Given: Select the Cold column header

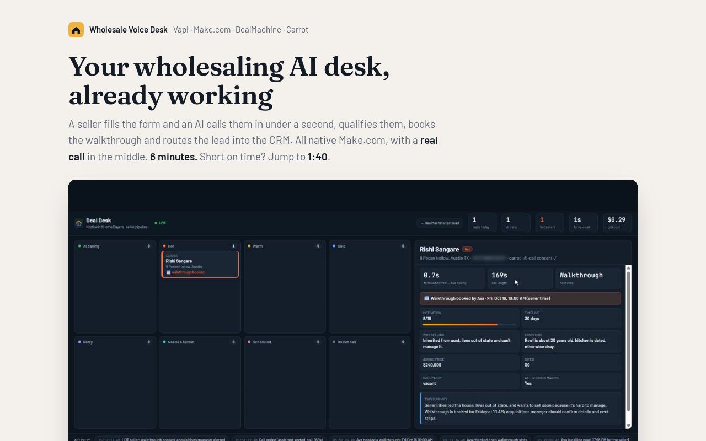Looking at the screenshot, I should point(370,246).
